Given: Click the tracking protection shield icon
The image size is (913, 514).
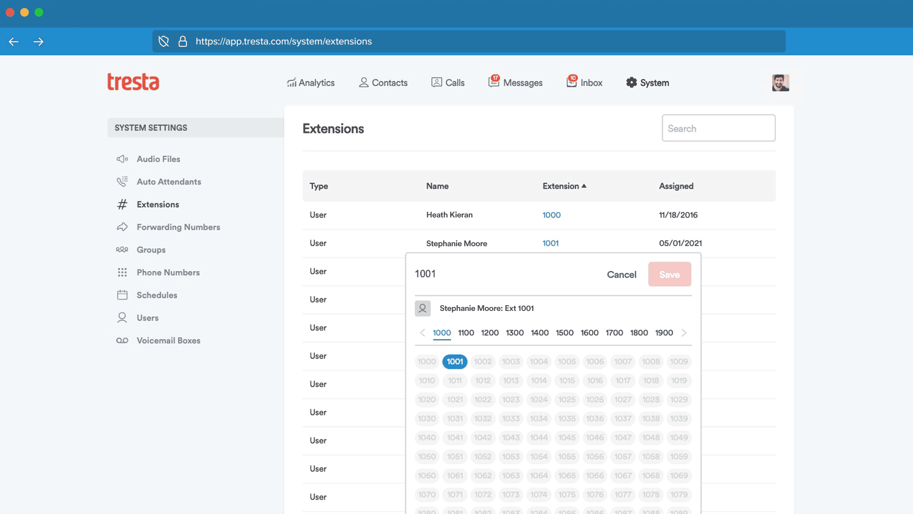Looking at the screenshot, I should [x=164, y=41].
